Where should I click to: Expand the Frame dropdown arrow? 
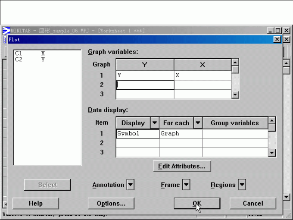pyautogui.click(x=186, y=185)
